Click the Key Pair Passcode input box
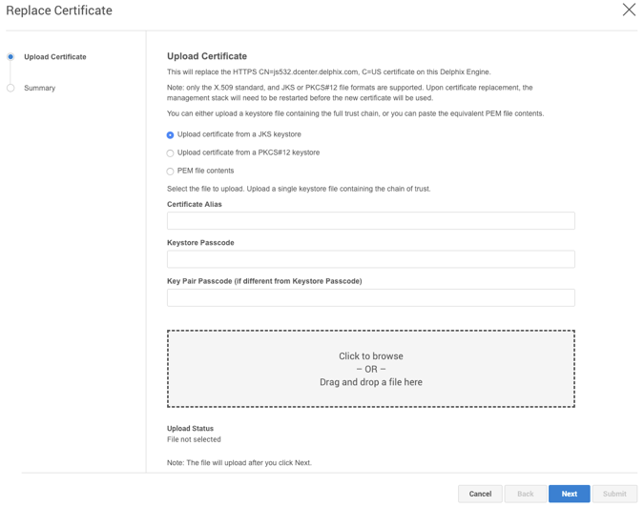The width and height of the screenshot is (644, 507). 370,297
